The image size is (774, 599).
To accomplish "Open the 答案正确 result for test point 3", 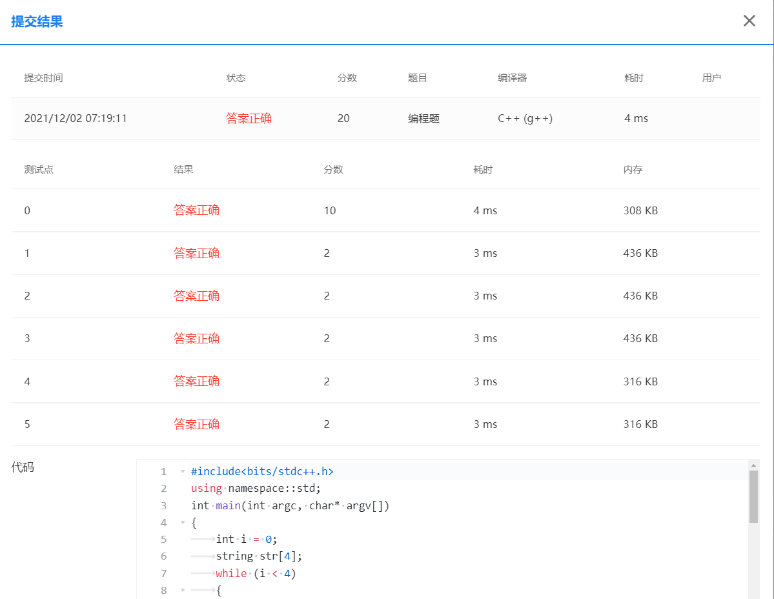I will click(197, 338).
